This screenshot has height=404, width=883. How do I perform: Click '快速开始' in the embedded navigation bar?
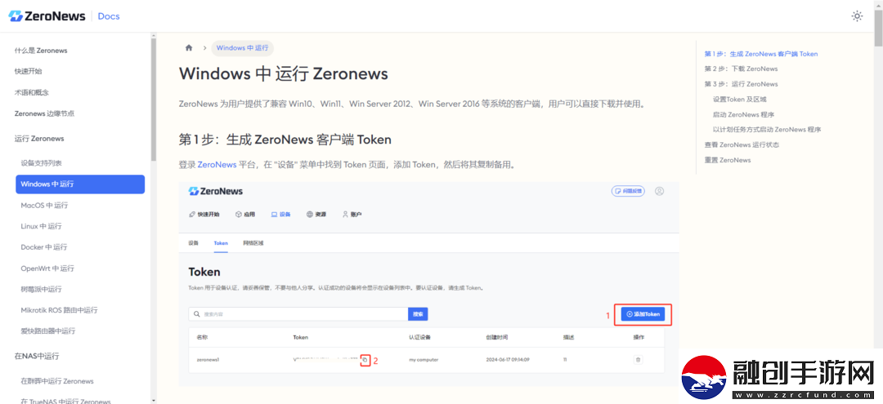(x=204, y=215)
